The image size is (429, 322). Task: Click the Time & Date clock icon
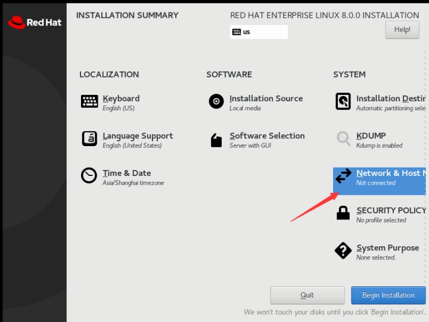(x=89, y=175)
